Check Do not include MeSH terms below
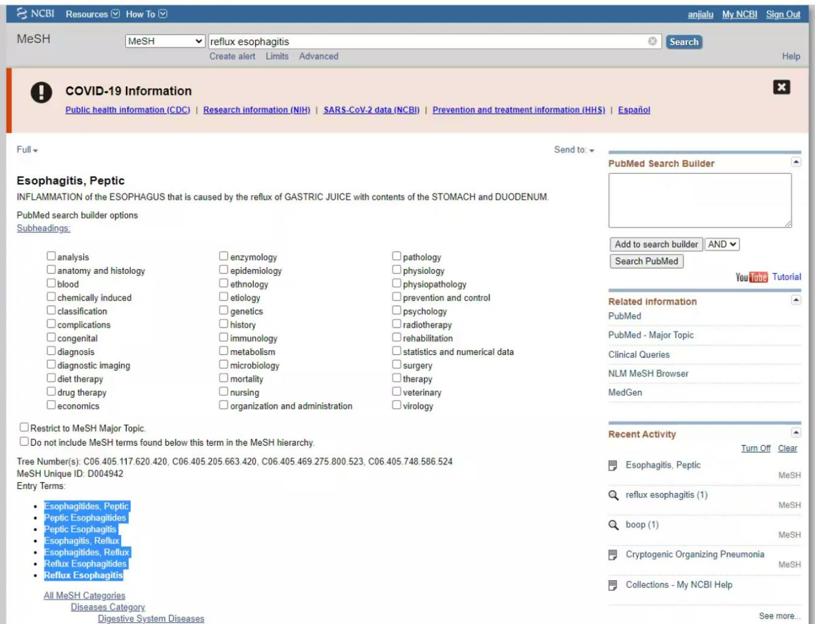Viewport: 815px width, 624px height. click(x=24, y=441)
